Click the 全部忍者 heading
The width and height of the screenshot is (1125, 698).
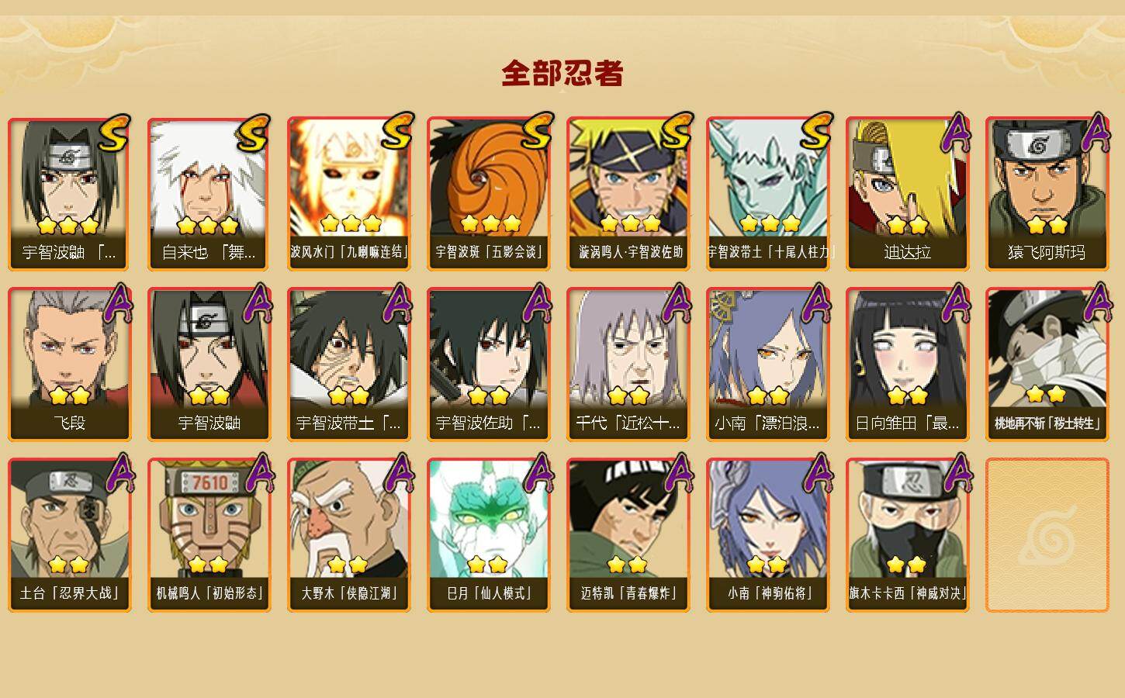click(562, 73)
